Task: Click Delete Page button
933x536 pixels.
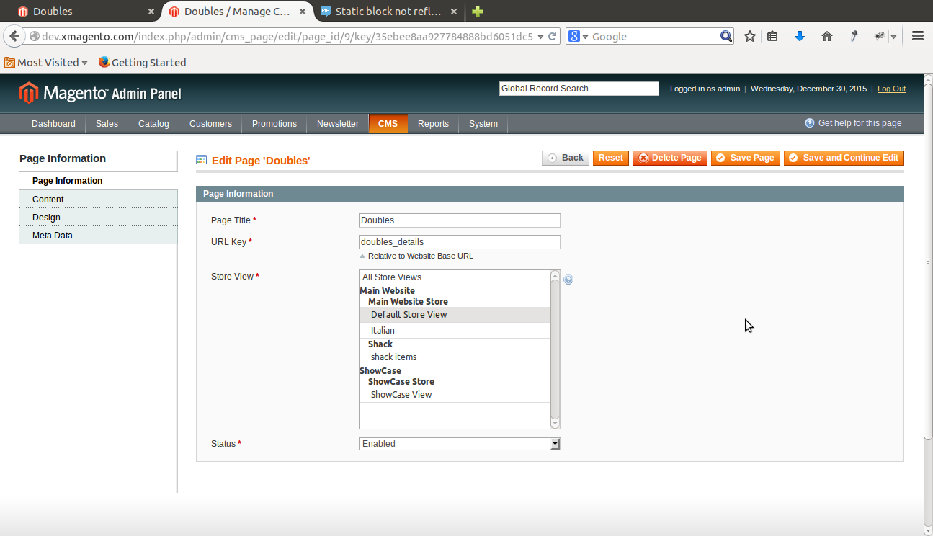Action: click(670, 158)
